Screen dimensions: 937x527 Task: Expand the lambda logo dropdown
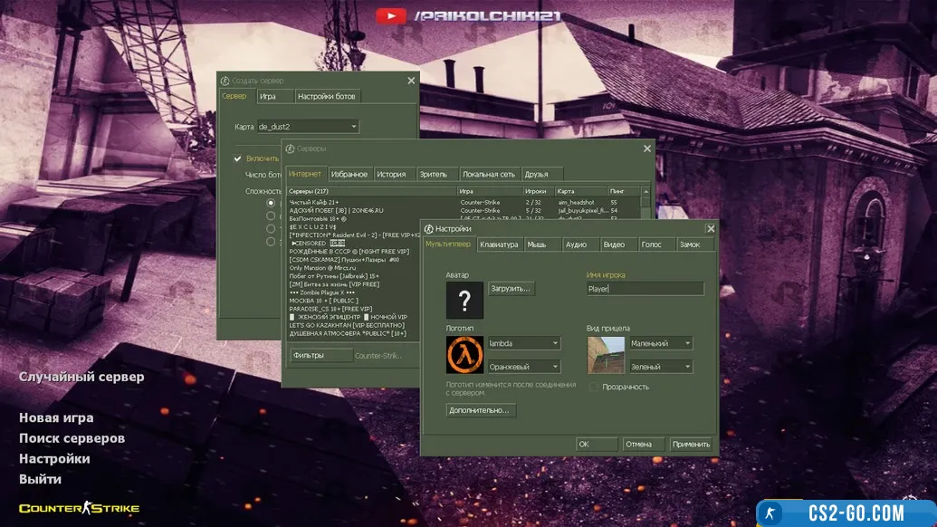click(523, 343)
